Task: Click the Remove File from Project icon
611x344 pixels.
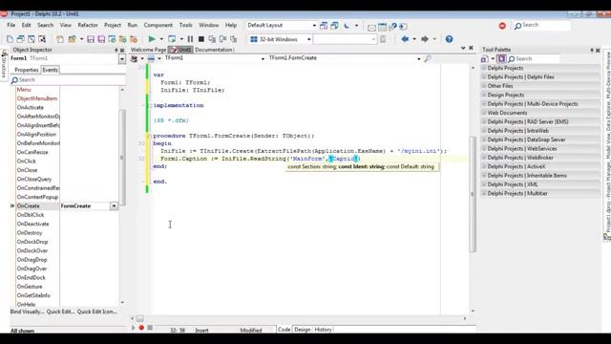Action: [x=134, y=39]
